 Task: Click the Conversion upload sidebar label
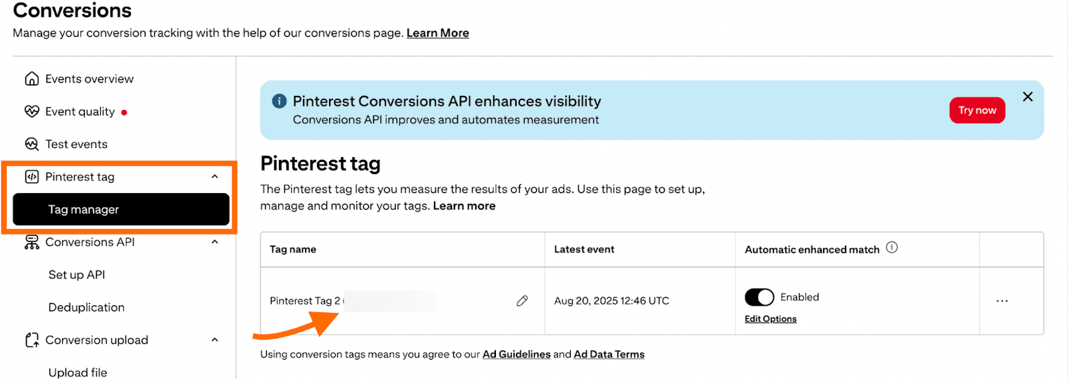pyautogui.click(x=97, y=340)
